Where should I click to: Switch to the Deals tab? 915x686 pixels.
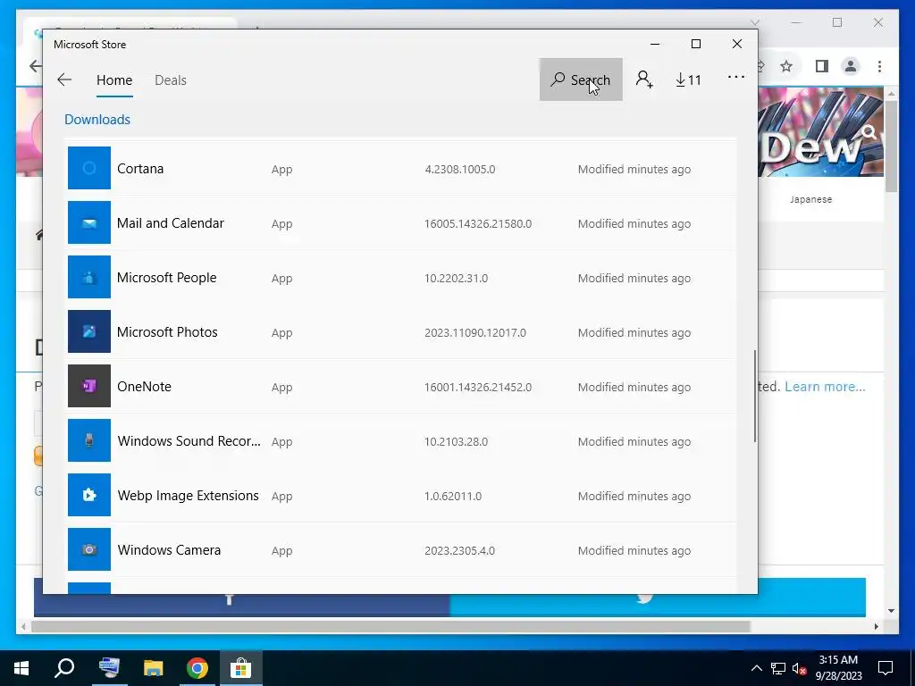coord(171,80)
